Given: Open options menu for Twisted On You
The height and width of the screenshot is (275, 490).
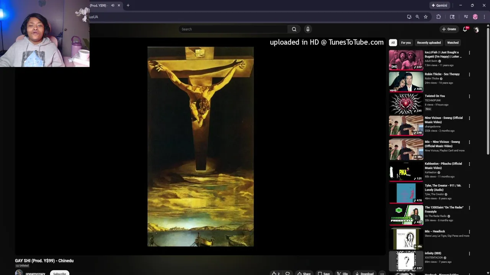Looking at the screenshot, I should pyautogui.click(x=469, y=96).
